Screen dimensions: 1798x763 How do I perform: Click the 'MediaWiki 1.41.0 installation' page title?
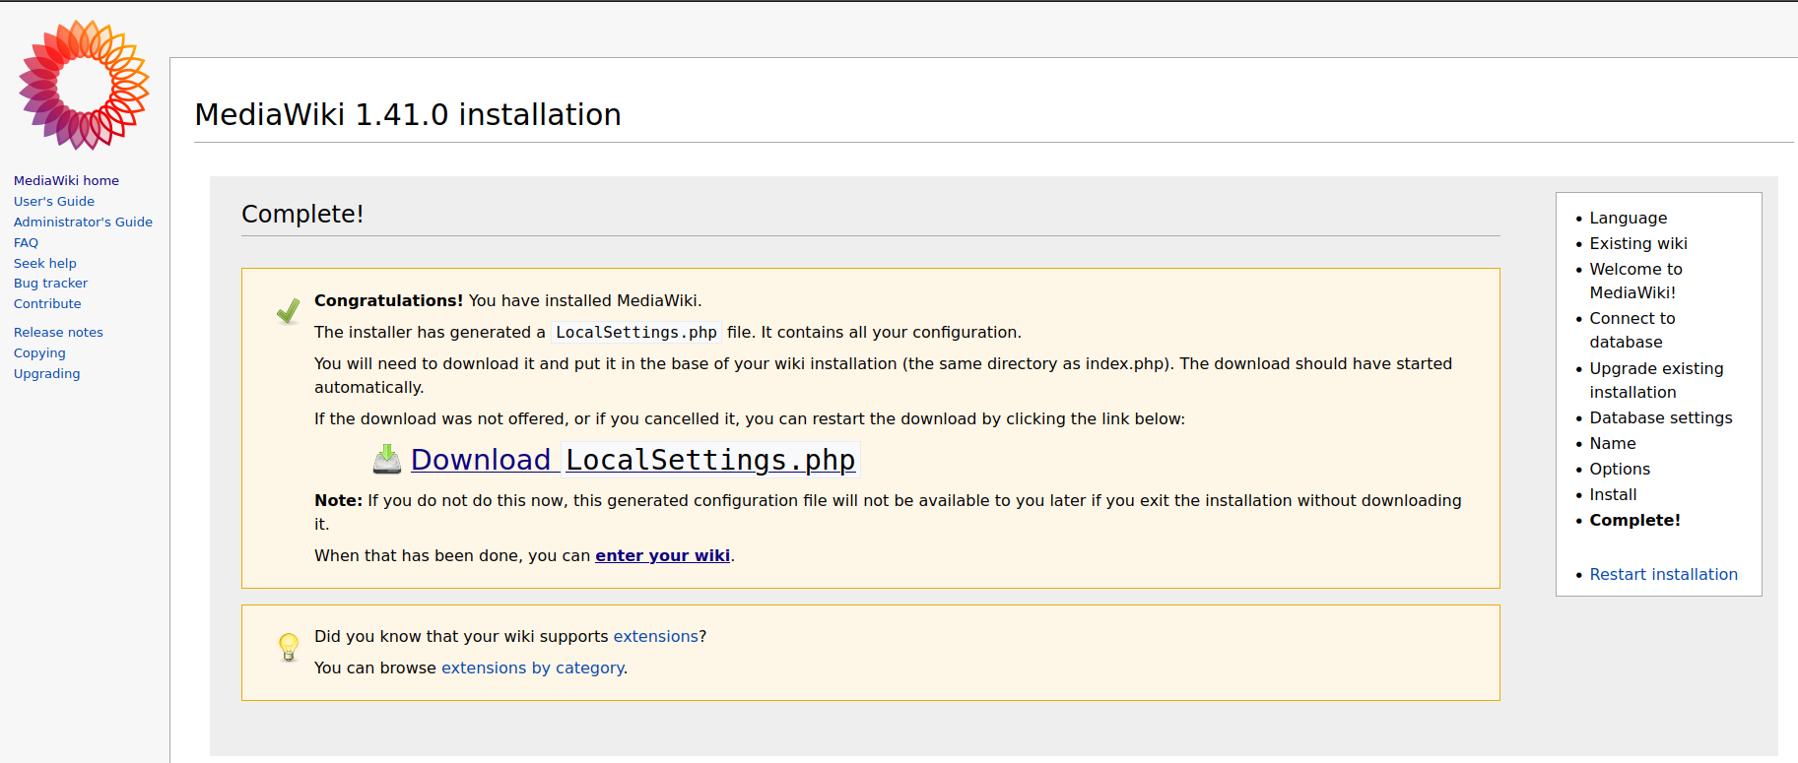[408, 114]
